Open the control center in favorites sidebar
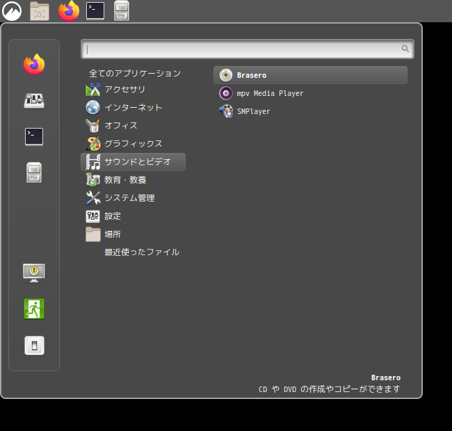Screen dimensions: 452x431 [x=34, y=101]
